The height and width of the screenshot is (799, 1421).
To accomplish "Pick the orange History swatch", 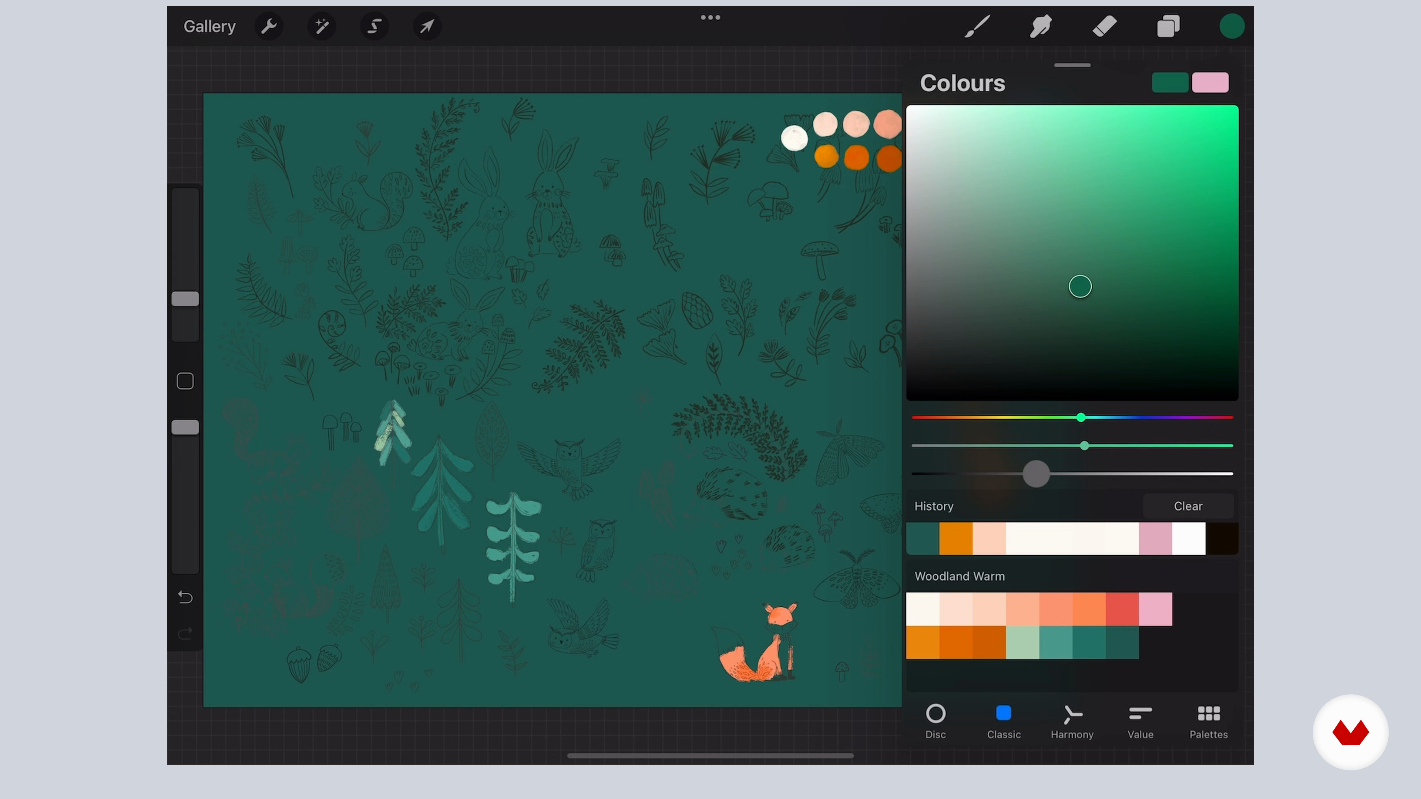I will point(956,539).
